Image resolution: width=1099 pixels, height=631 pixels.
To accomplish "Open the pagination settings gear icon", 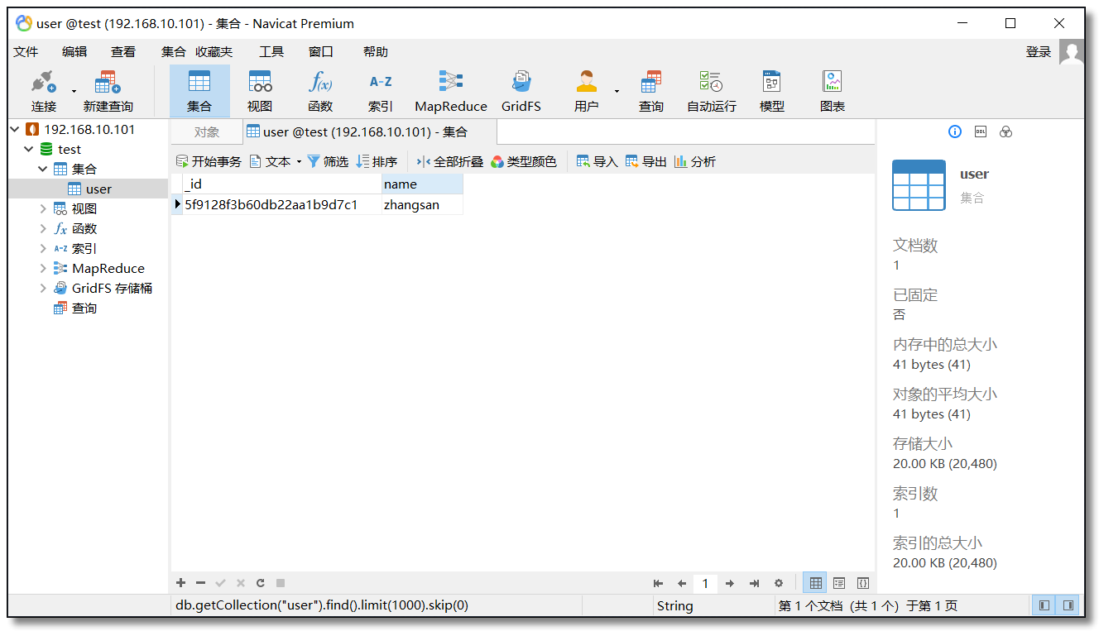I will tap(778, 583).
